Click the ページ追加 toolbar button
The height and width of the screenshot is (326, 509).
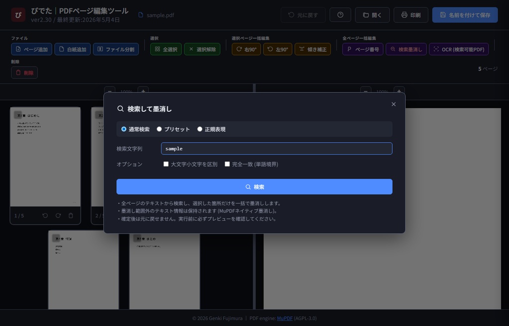click(x=31, y=49)
